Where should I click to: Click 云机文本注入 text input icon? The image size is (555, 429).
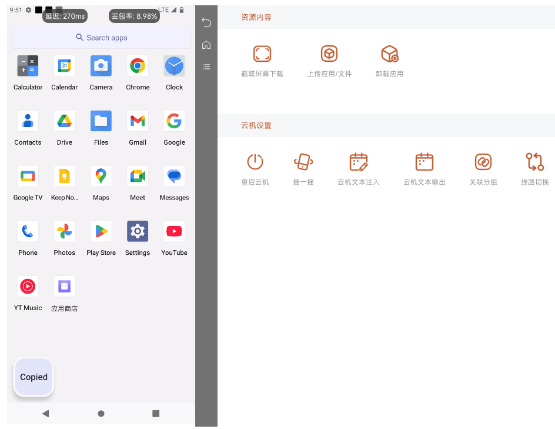(x=359, y=162)
